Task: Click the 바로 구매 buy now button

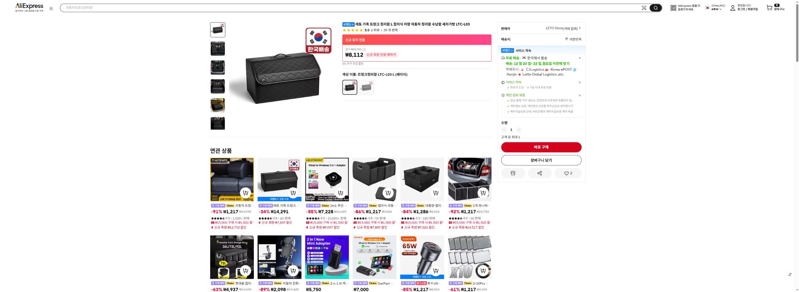Action: click(541, 147)
